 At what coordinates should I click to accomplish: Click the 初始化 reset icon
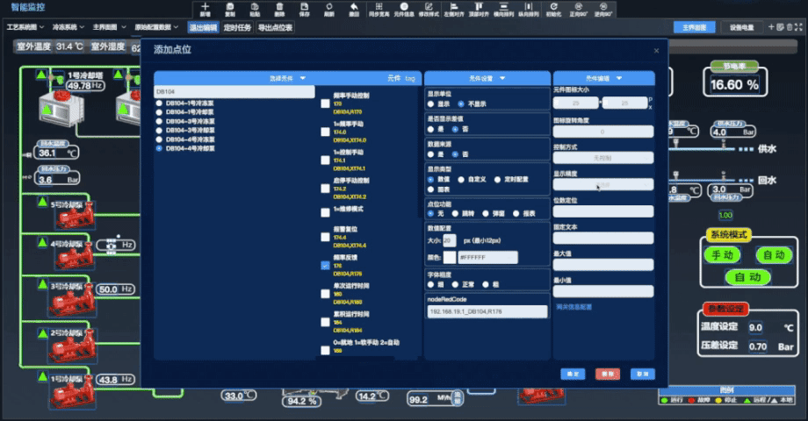click(x=553, y=7)
